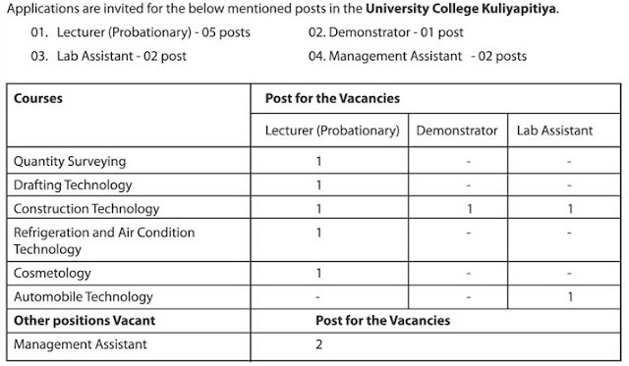This screenshot has width=629, height=366.
Task: Select the 'Demonstrator' column header
Action: [x=456, y=131]
